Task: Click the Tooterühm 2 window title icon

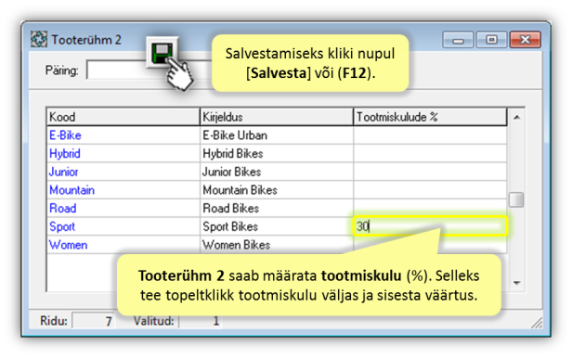Action: (x=39, y=39)
